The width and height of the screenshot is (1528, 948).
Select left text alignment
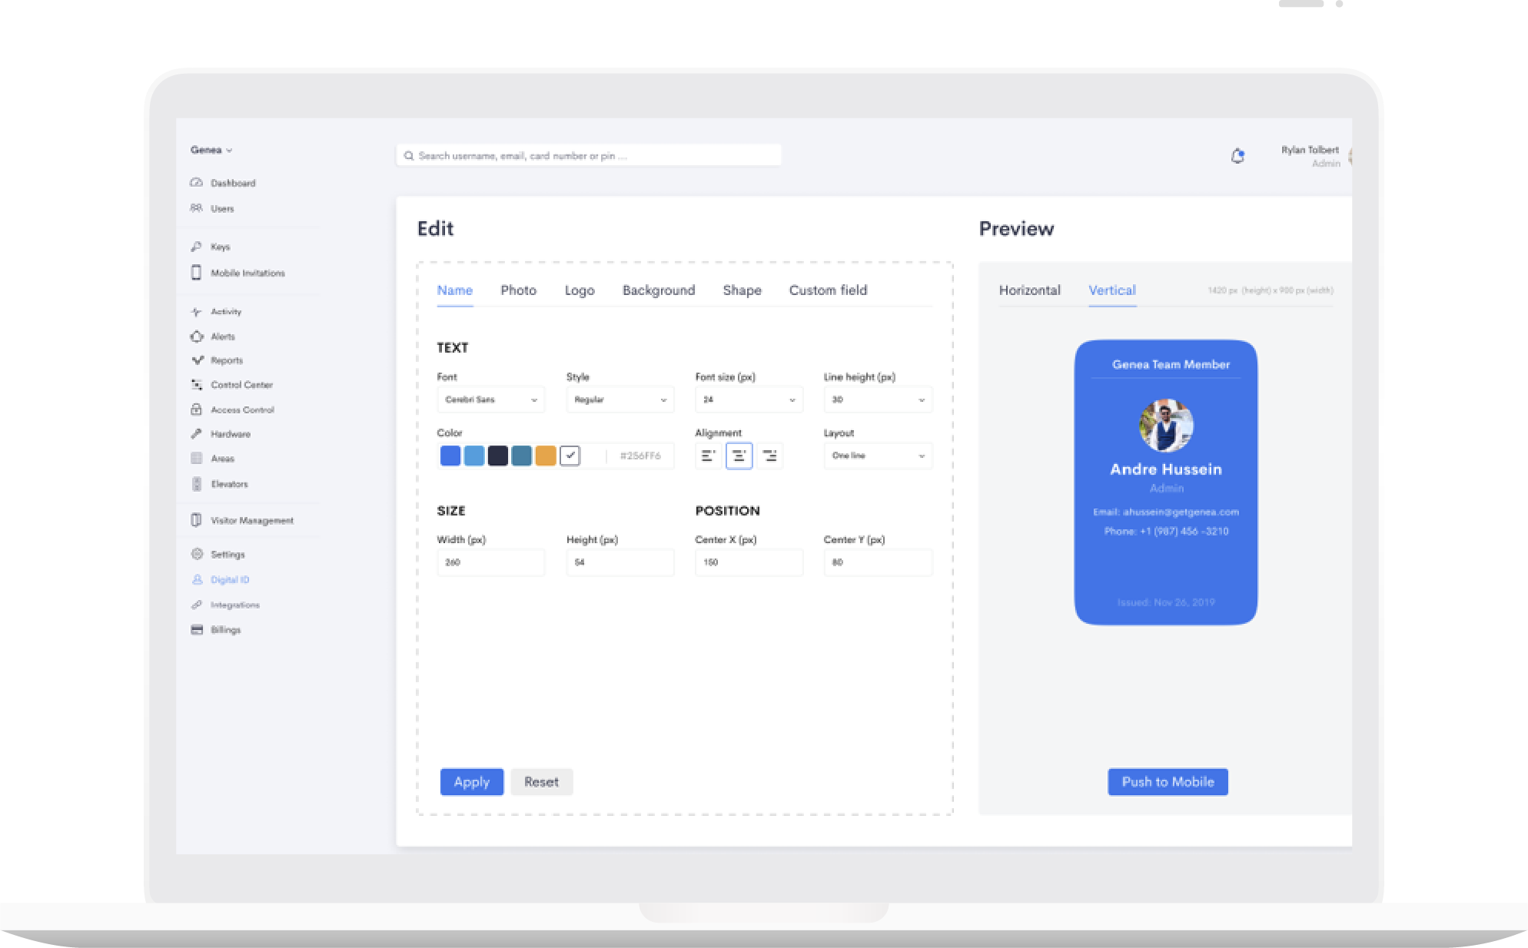click(708, 456)
